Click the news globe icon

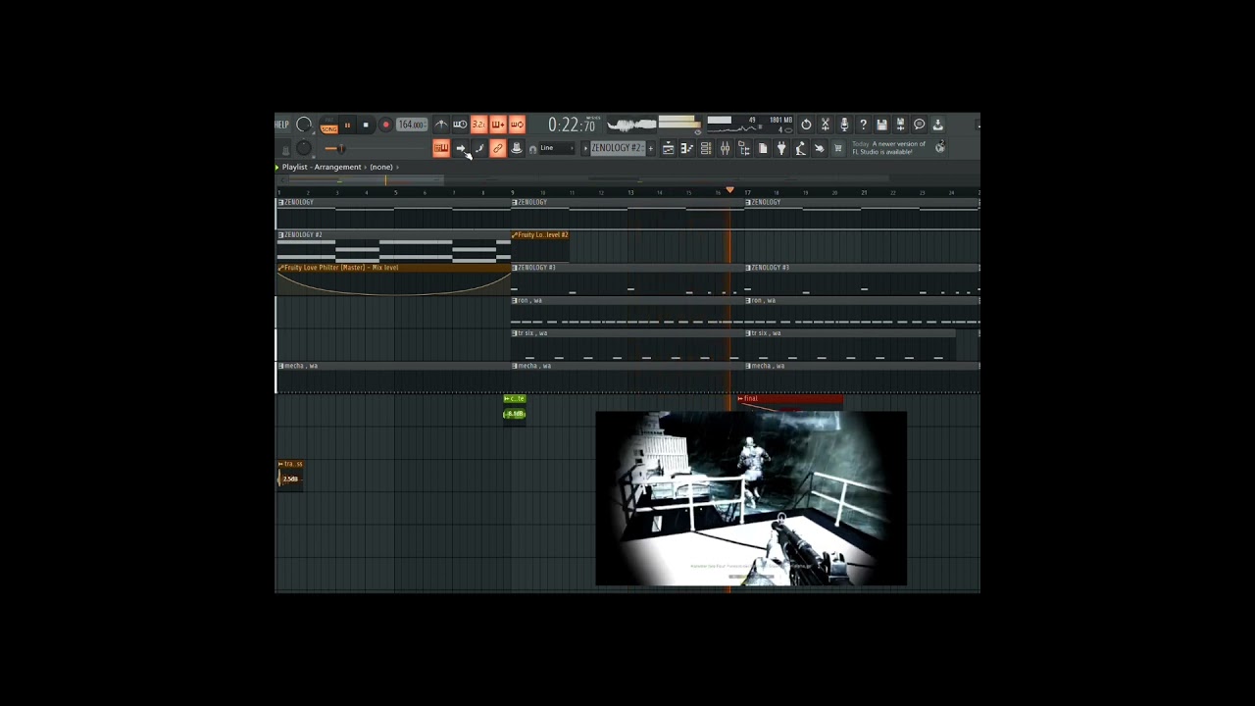pos(940,147)
